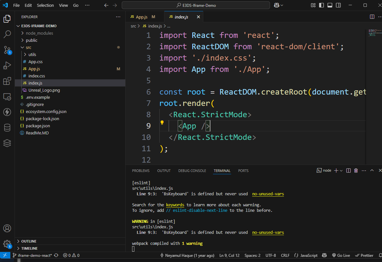Toggle the bottom panel layout button

pos(330,5)
